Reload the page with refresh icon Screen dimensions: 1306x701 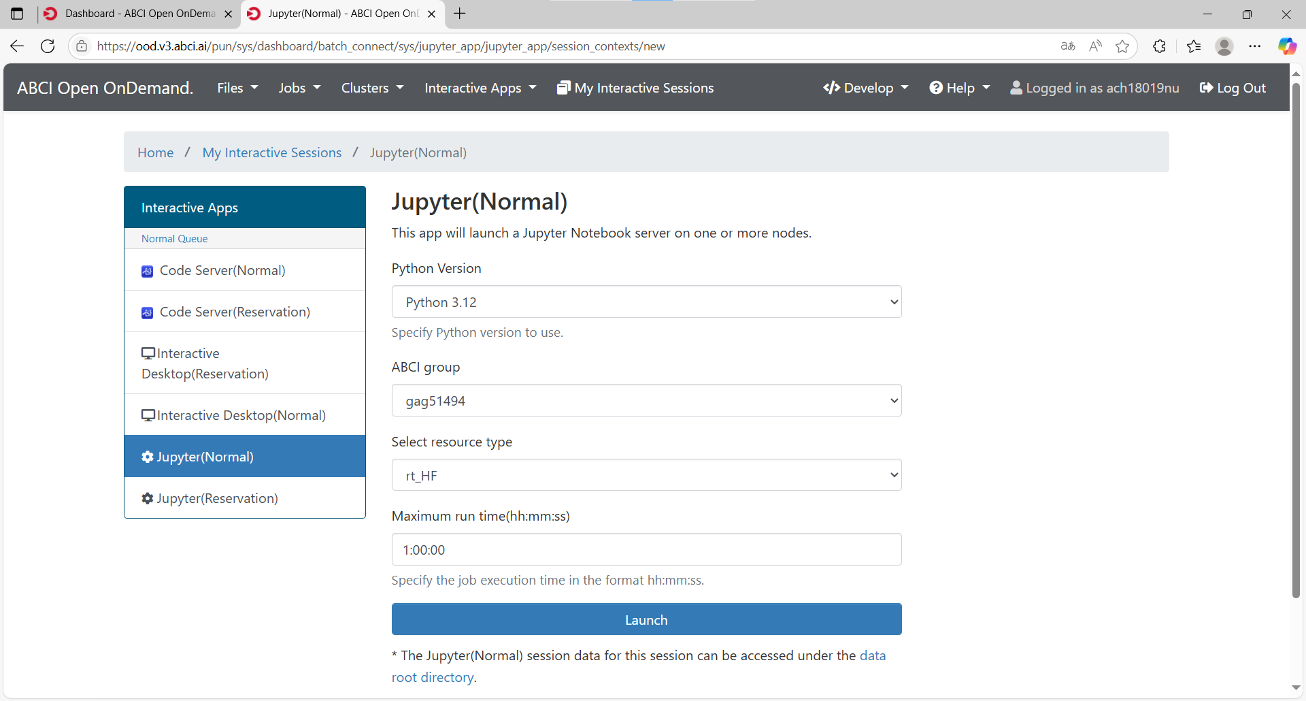48,46
